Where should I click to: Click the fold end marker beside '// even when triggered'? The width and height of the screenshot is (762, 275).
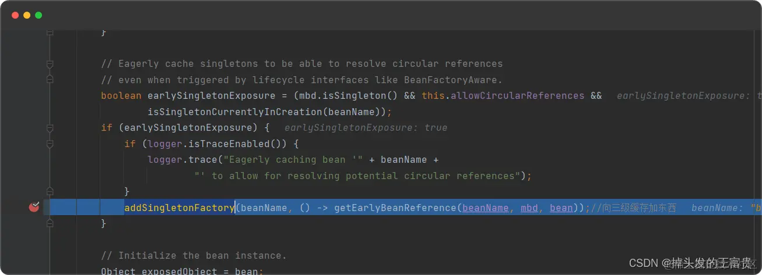click(50, 79)
